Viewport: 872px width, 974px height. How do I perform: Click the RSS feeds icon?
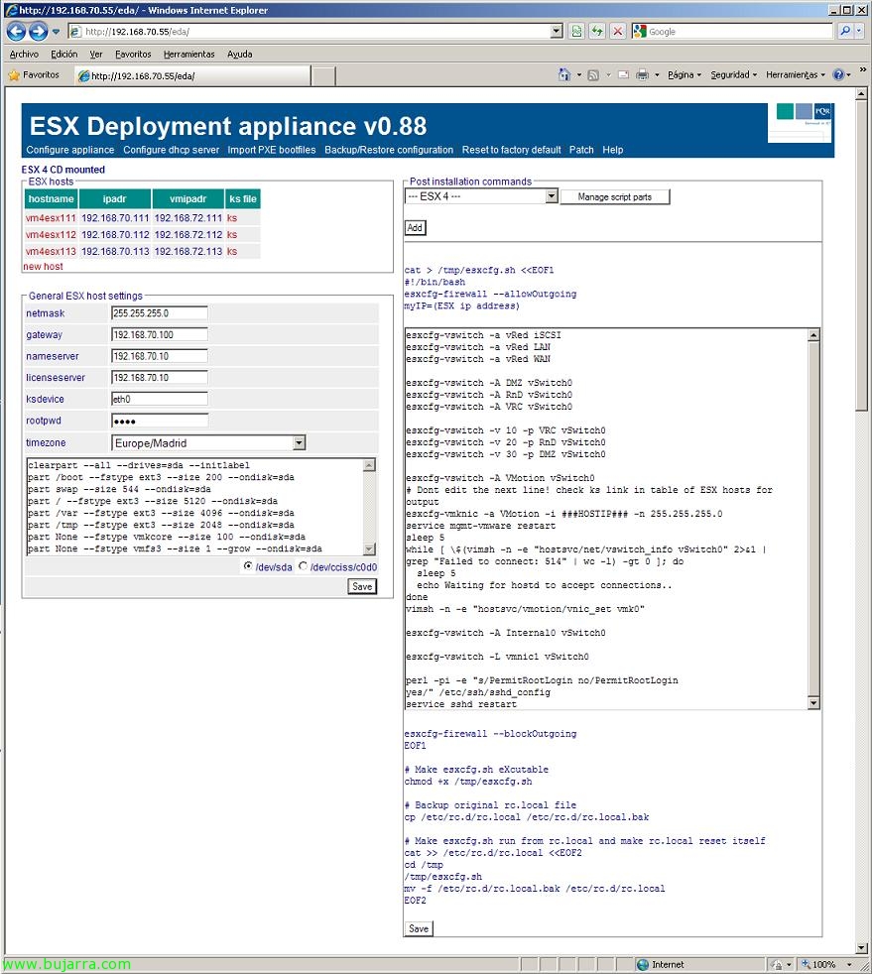point(593,75)
